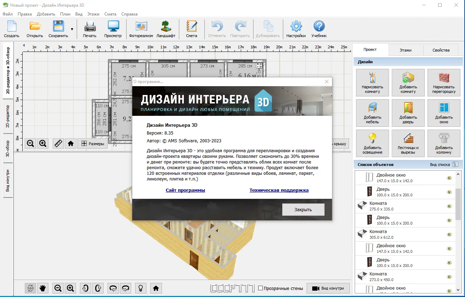Open the Техническая поддержка link

279,190
